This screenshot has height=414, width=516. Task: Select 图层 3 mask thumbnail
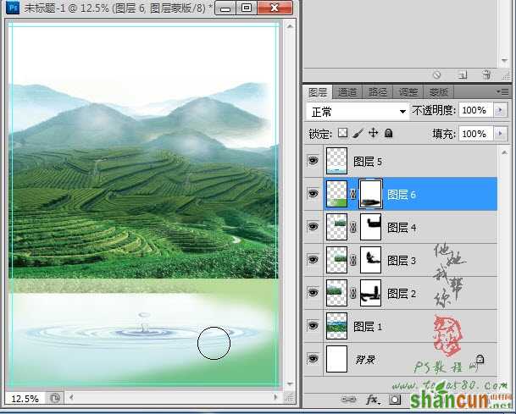370,260
